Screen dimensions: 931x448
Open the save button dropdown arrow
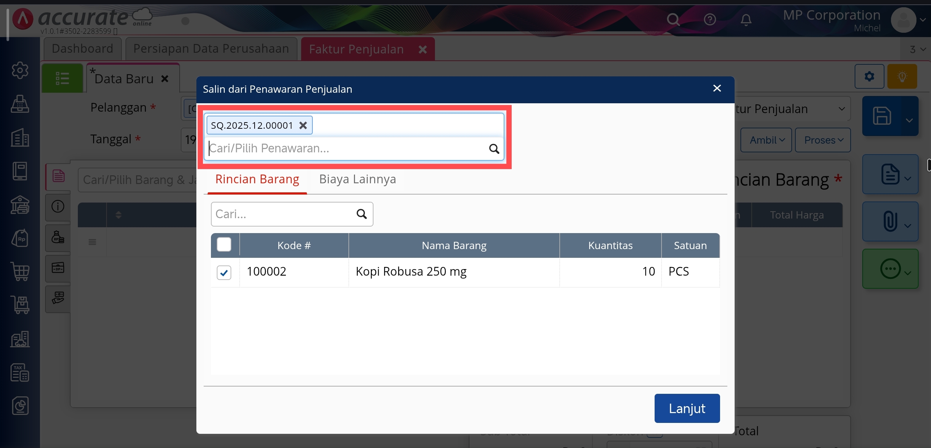pos(909,120)
